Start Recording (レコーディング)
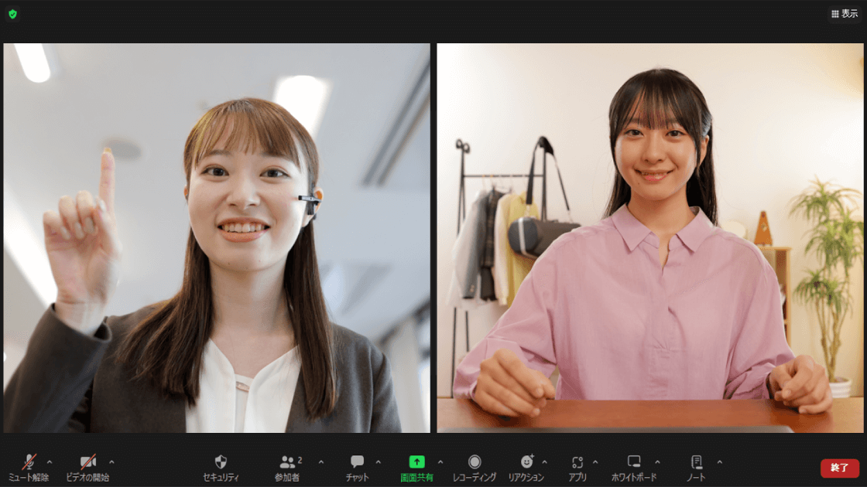Screen dimensions: 867x487 coord(474,462)
